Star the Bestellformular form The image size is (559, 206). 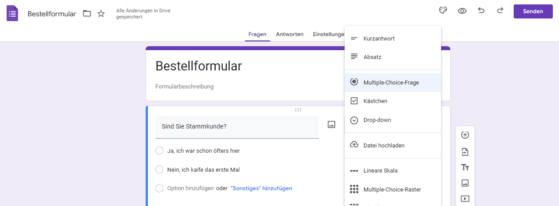pyautogui.click(x=101, y=14)
